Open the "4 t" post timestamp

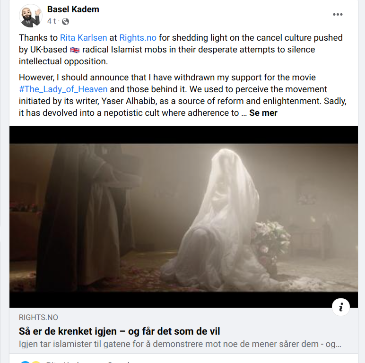52,21
